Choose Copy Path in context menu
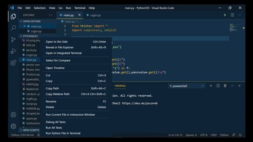 coord(76,88)
